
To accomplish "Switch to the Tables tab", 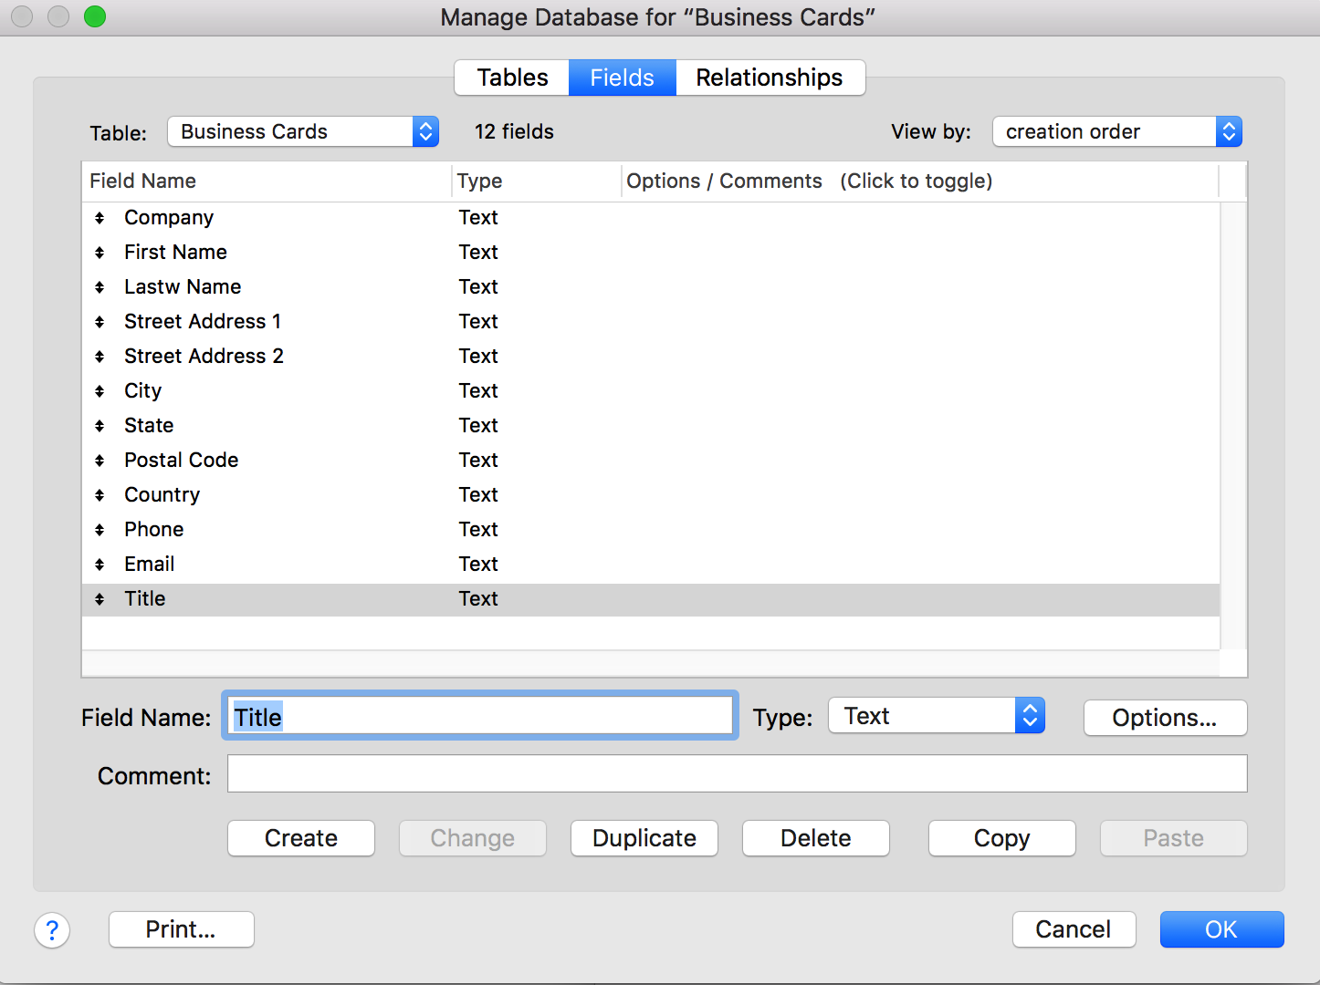I will pos(512,78).
